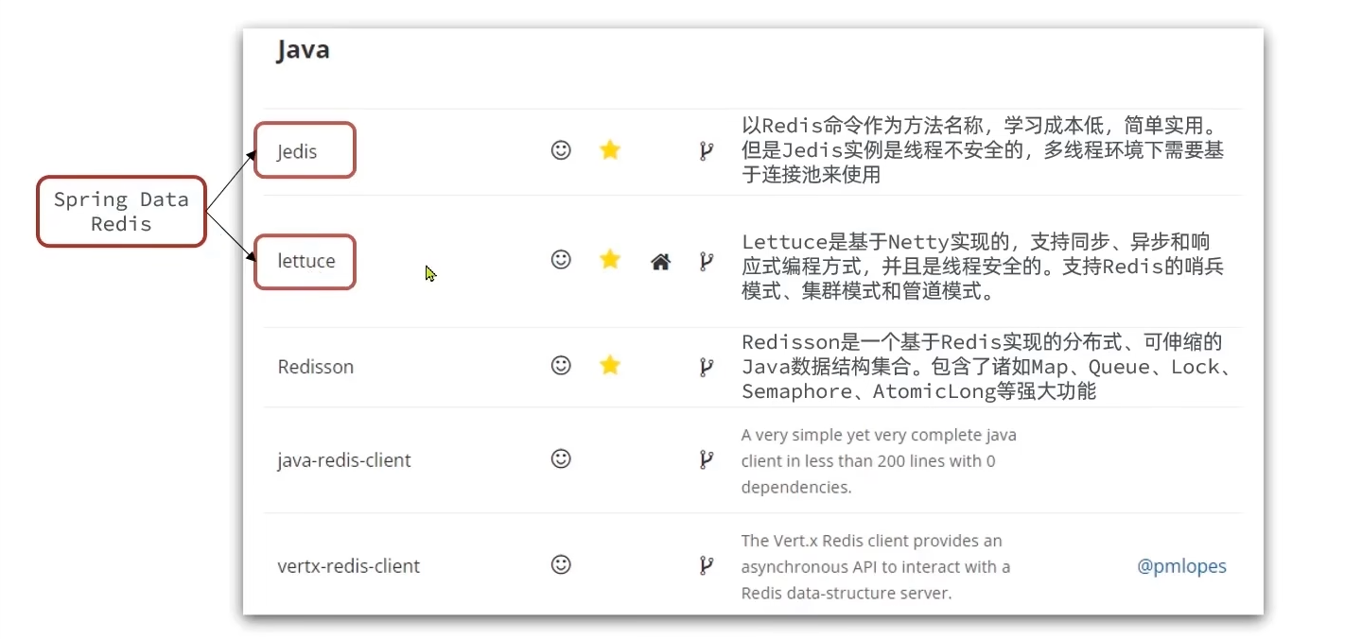The height and width of the screenshot is (639, 1362).
Task: Open the Jedis client link
Action: click(x=297, y=151)
